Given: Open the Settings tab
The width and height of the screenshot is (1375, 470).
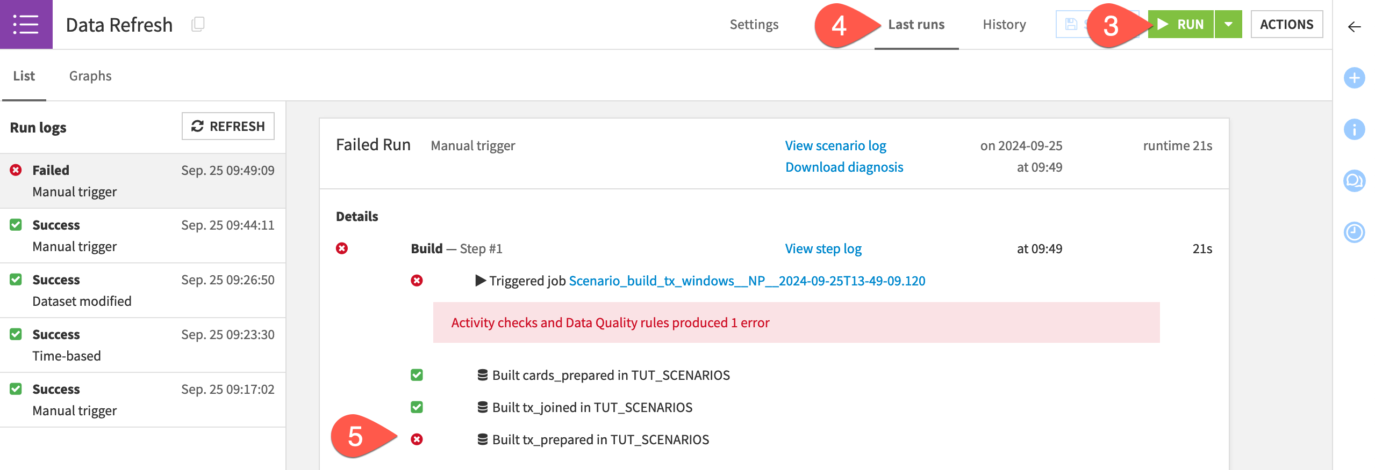Looking at the screenshot, I should 754,24.
